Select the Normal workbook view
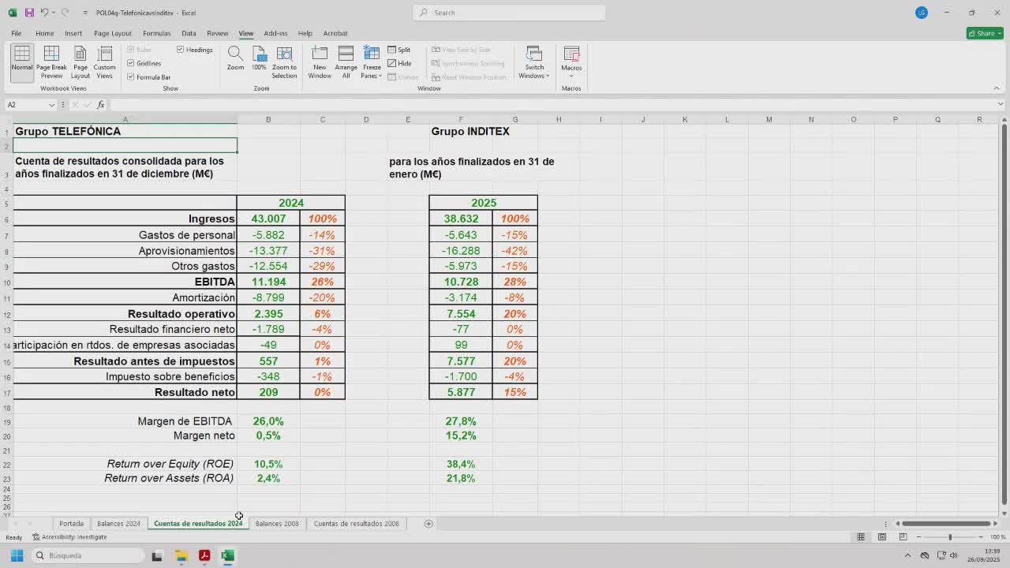 (21, 62)
